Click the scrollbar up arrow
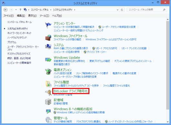This screenshot has width=171, height=125. 168,19
